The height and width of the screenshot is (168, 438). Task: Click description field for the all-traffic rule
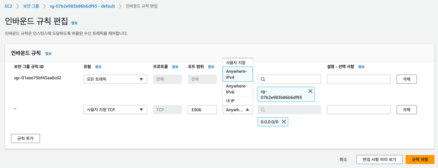coord(359,79)
